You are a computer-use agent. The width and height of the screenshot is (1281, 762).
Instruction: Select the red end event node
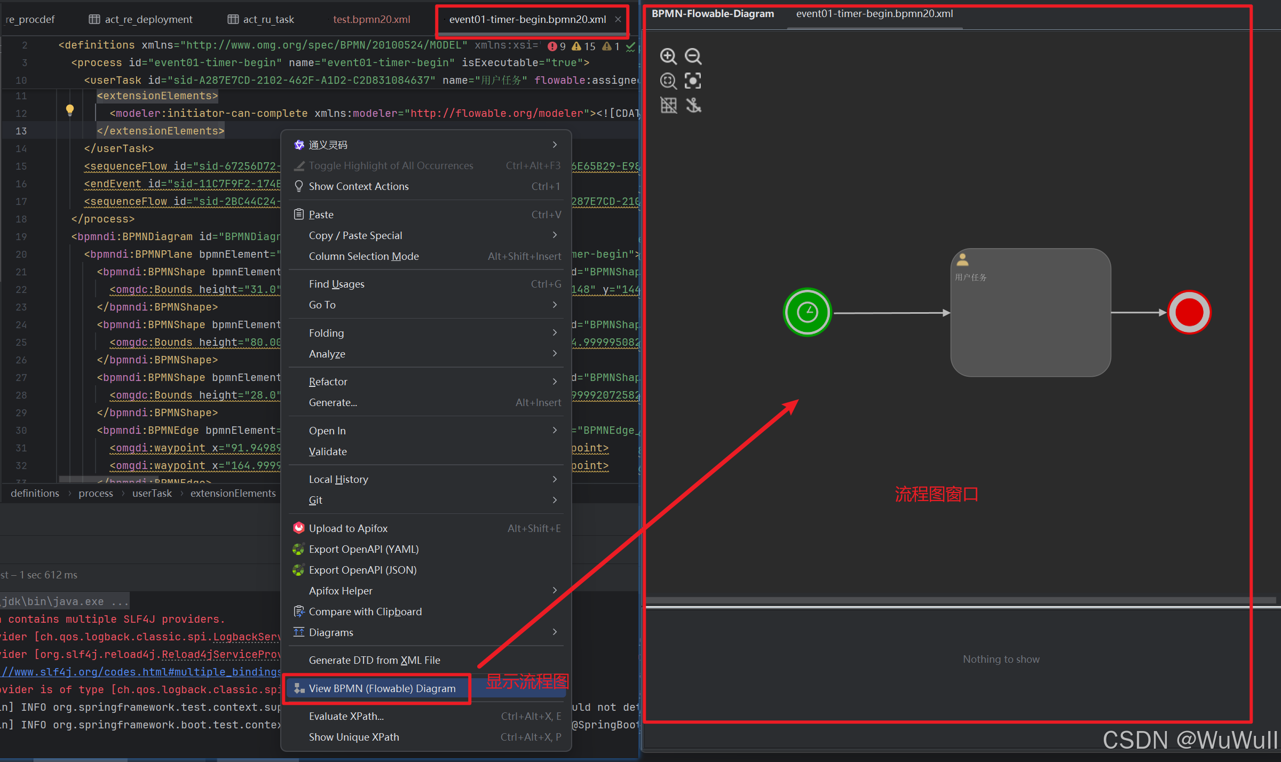[1189, 312]
